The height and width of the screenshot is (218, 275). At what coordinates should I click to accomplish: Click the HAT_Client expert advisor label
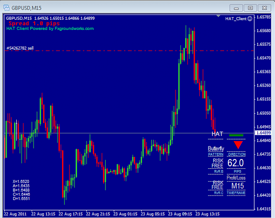[236, 19]
